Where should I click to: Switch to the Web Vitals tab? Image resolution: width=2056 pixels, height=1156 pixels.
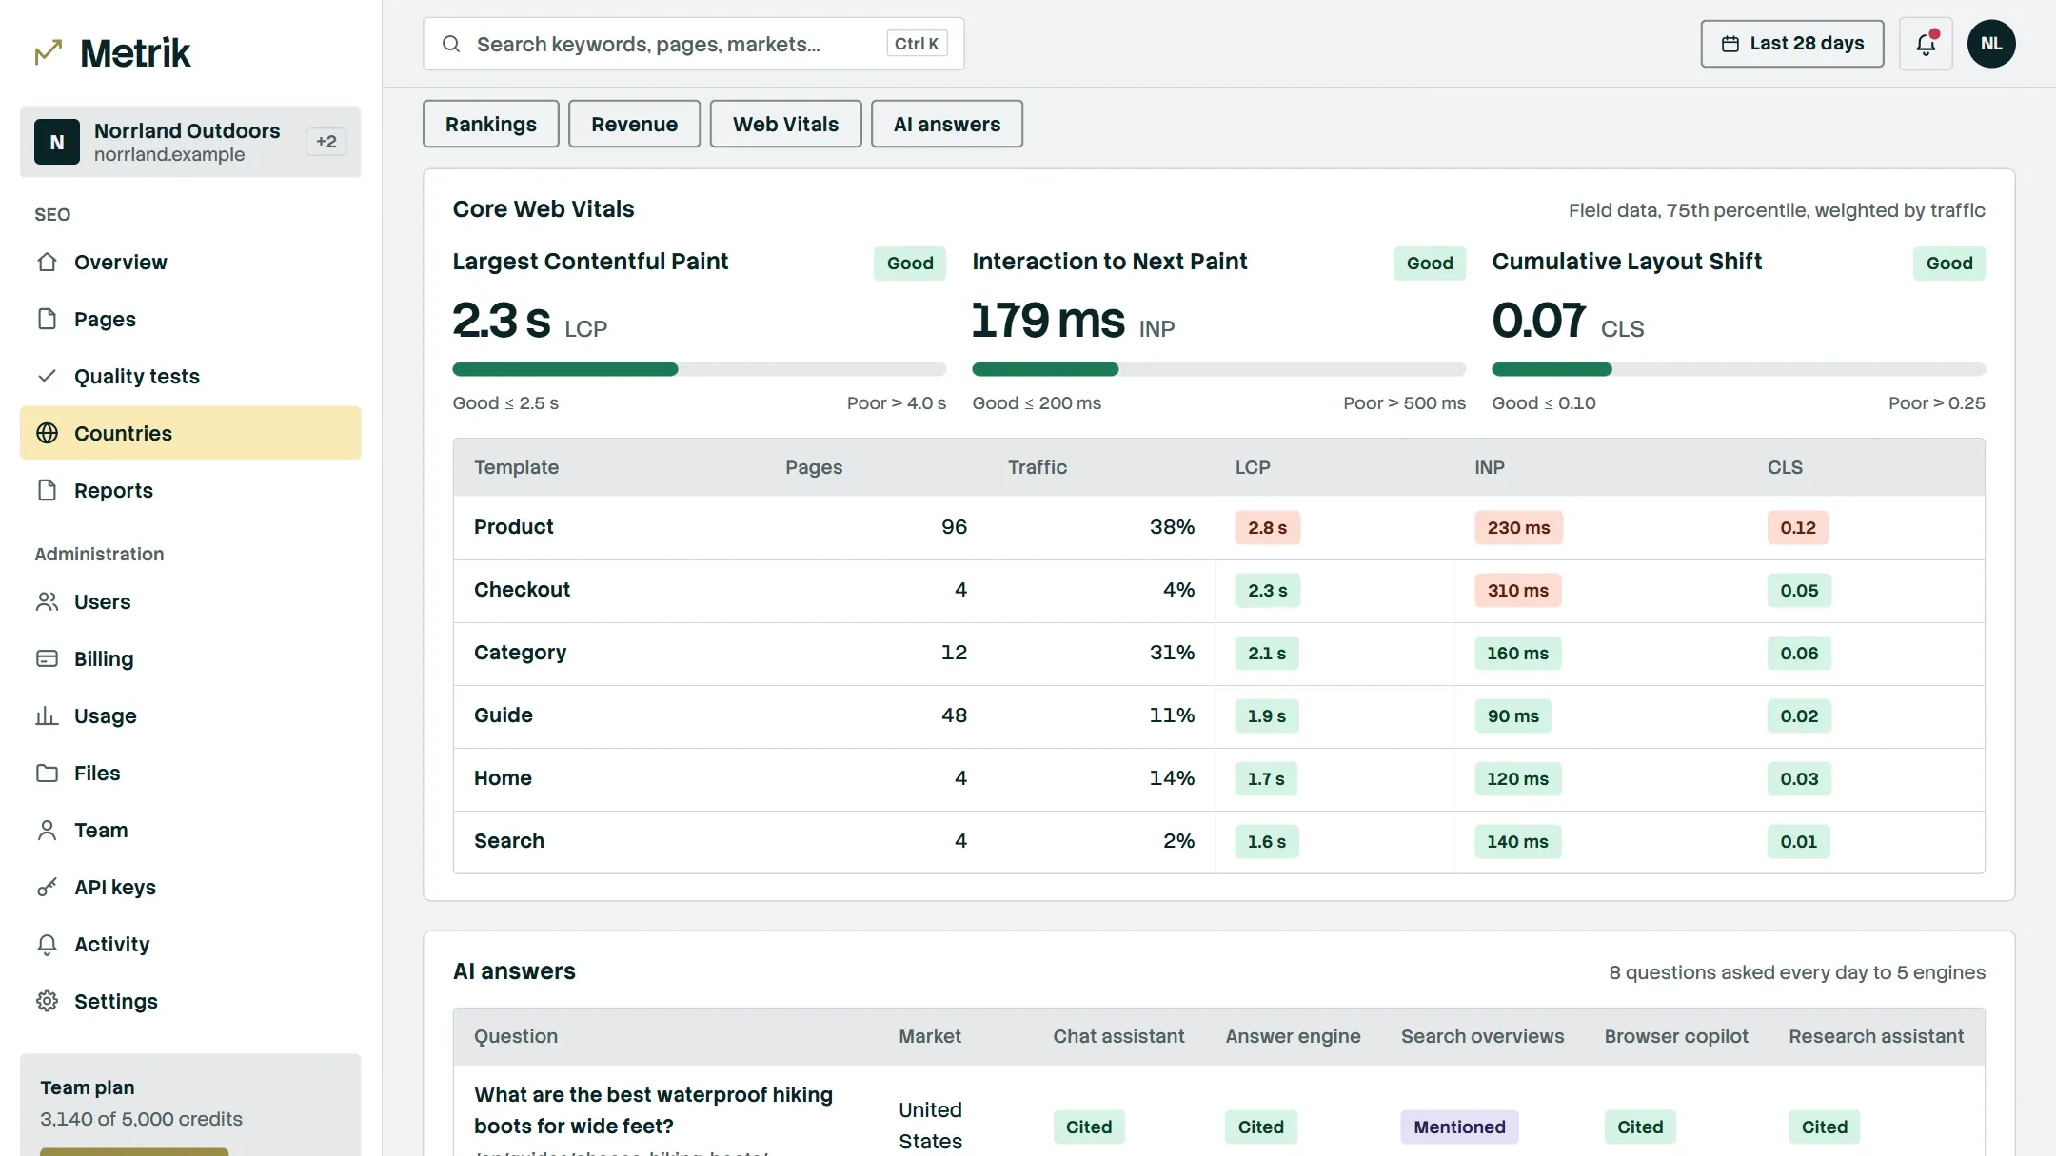(x=785, y=124)
